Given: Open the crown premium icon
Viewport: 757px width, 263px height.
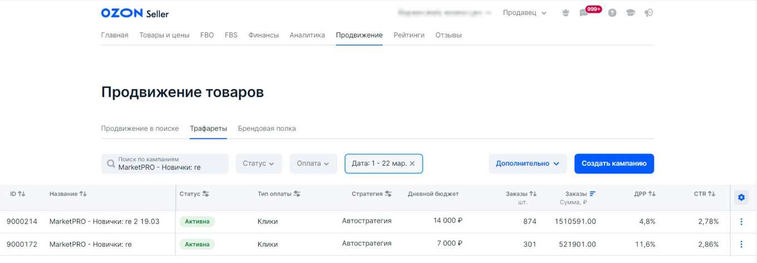Looking at the screenshot, I should (566, 13).
